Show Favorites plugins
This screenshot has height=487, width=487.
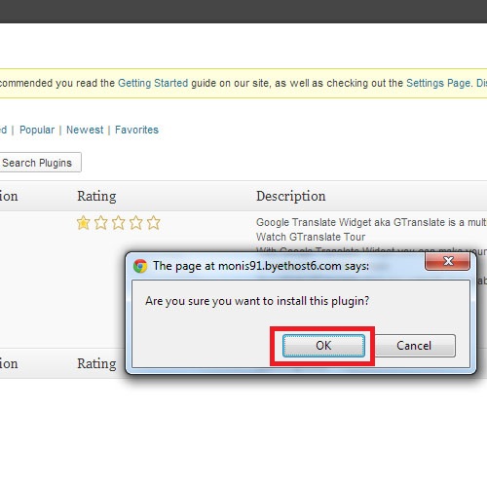[x=136, y=130]
